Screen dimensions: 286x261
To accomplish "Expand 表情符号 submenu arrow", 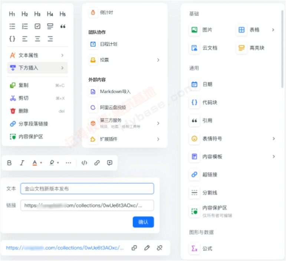I will [274, 138].
